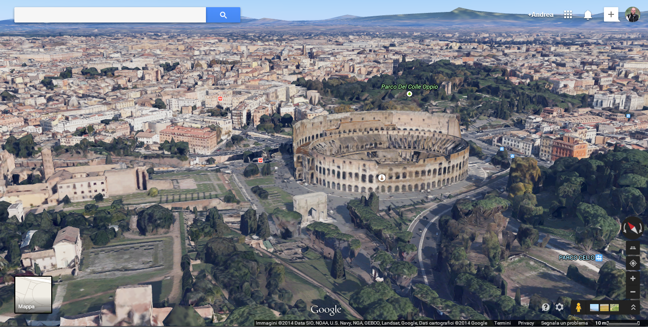
Task: Open the notifications bell
Action: pyautogui.click(x=588, y=15)
